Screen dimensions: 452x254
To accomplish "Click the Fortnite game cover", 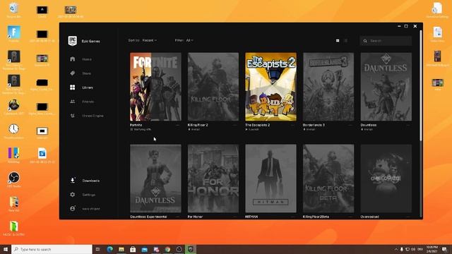I will pos(155,87).
